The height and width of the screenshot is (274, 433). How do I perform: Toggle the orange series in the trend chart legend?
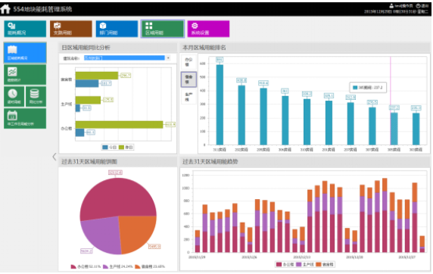click(325, 264)
